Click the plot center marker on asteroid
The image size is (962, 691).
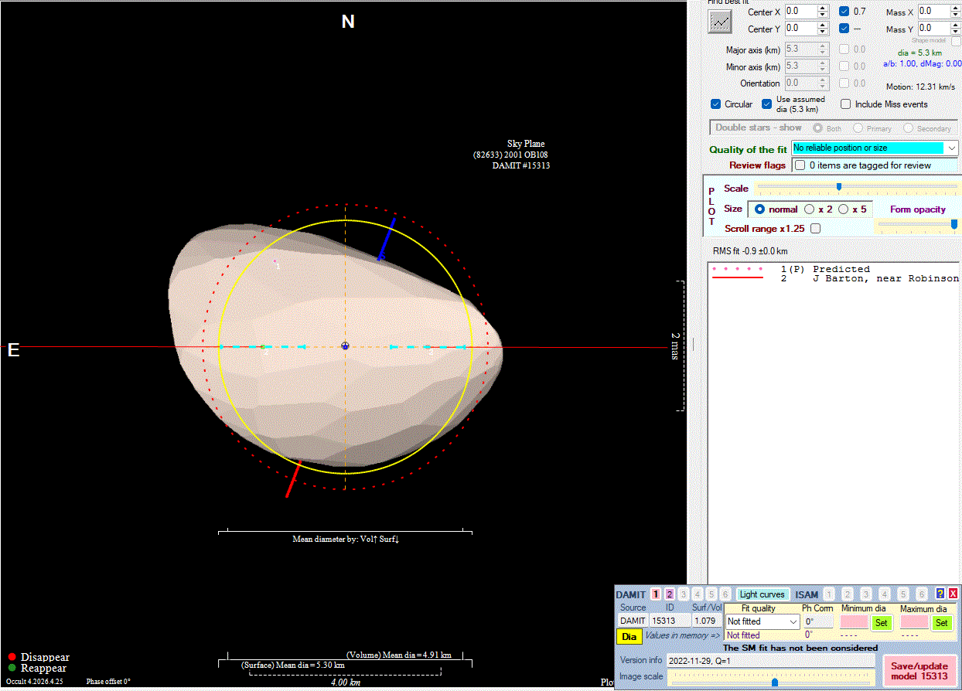pos(345,345)
